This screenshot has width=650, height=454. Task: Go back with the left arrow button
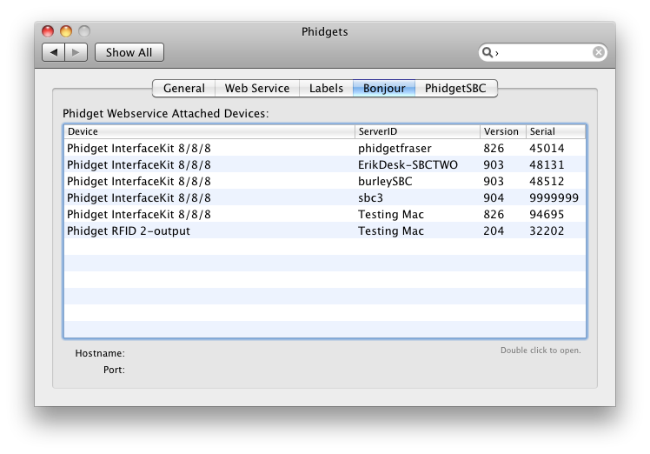click(x=54, y=52)
